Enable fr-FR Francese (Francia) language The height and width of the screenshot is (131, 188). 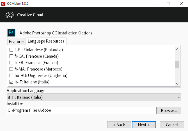click(x=11, y=63)
